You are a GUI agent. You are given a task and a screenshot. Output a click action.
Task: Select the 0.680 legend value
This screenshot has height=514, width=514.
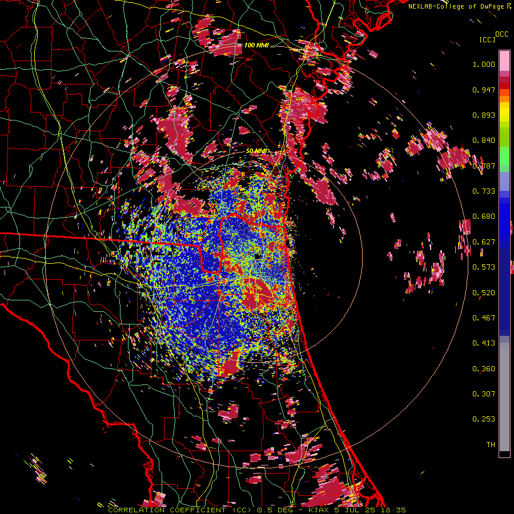tap(484, 216)
